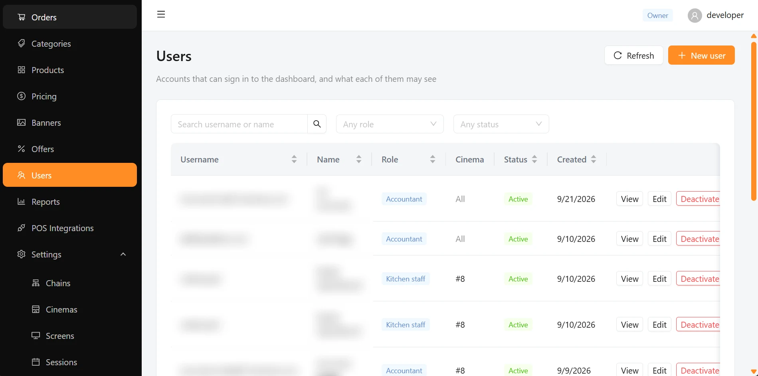Click the Sessions calendar icon under Settings
Viewport: 758px width, 376px height.
coord(36,362)
